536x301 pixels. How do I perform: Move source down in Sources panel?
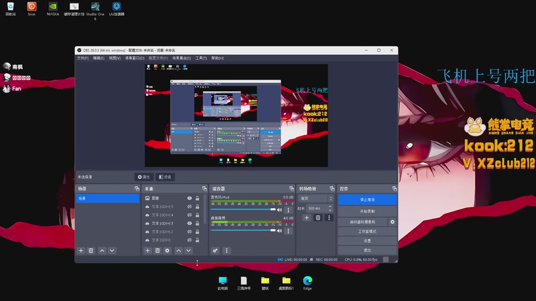click(188, 250)
